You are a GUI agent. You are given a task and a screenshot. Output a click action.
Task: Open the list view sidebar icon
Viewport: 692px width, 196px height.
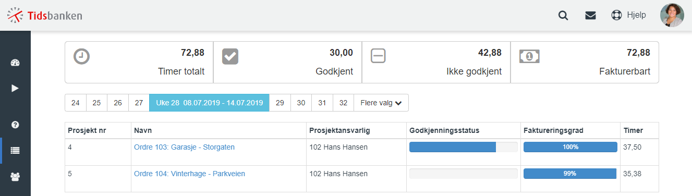coord(15,151)
